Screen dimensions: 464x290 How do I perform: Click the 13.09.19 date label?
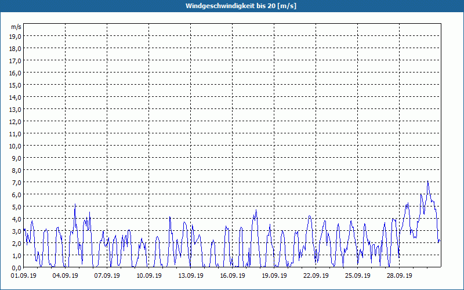(191, 276)
